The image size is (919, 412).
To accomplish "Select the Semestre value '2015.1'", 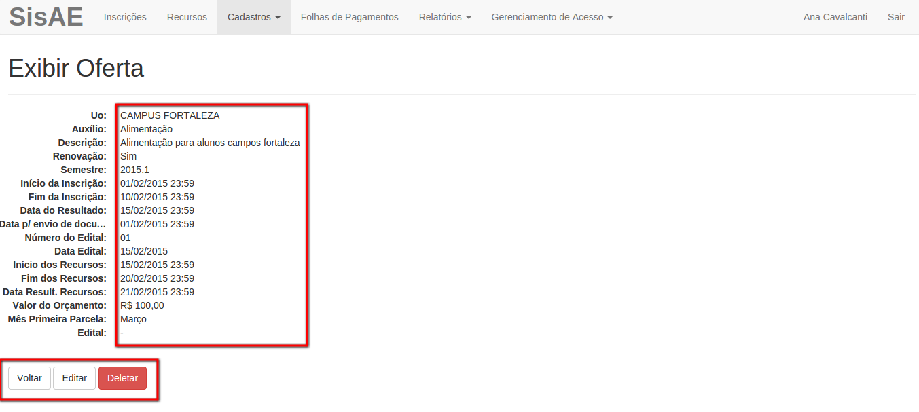I will pyautogui.click(x=134, y=170).
